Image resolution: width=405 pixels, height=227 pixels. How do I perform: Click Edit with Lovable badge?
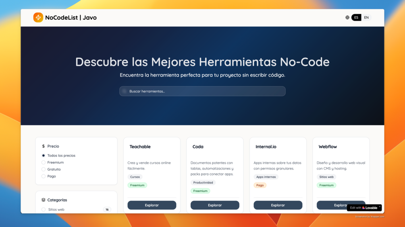click(x=364, y=208)
